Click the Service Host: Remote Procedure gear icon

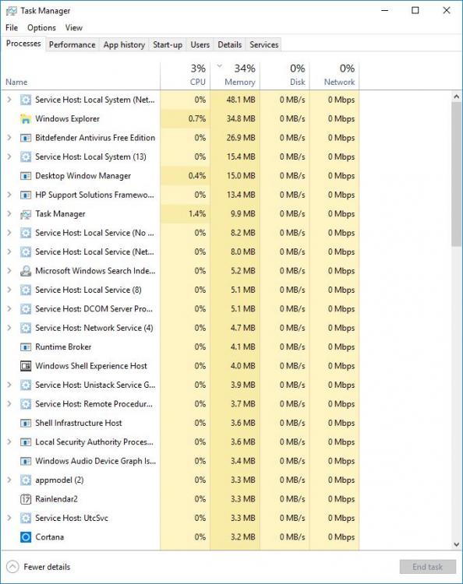[x=26, y=404]
